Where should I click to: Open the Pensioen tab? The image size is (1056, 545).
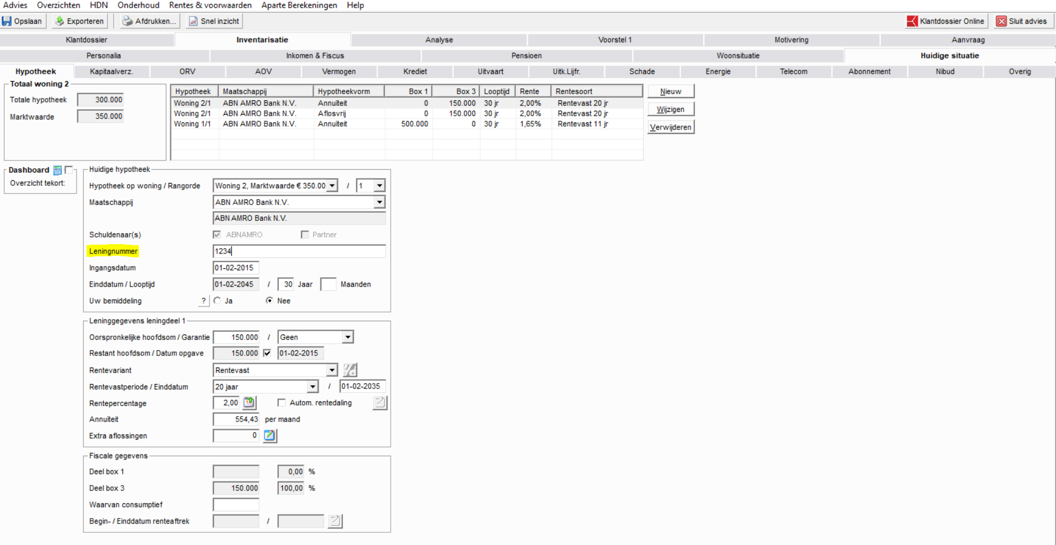526,56
